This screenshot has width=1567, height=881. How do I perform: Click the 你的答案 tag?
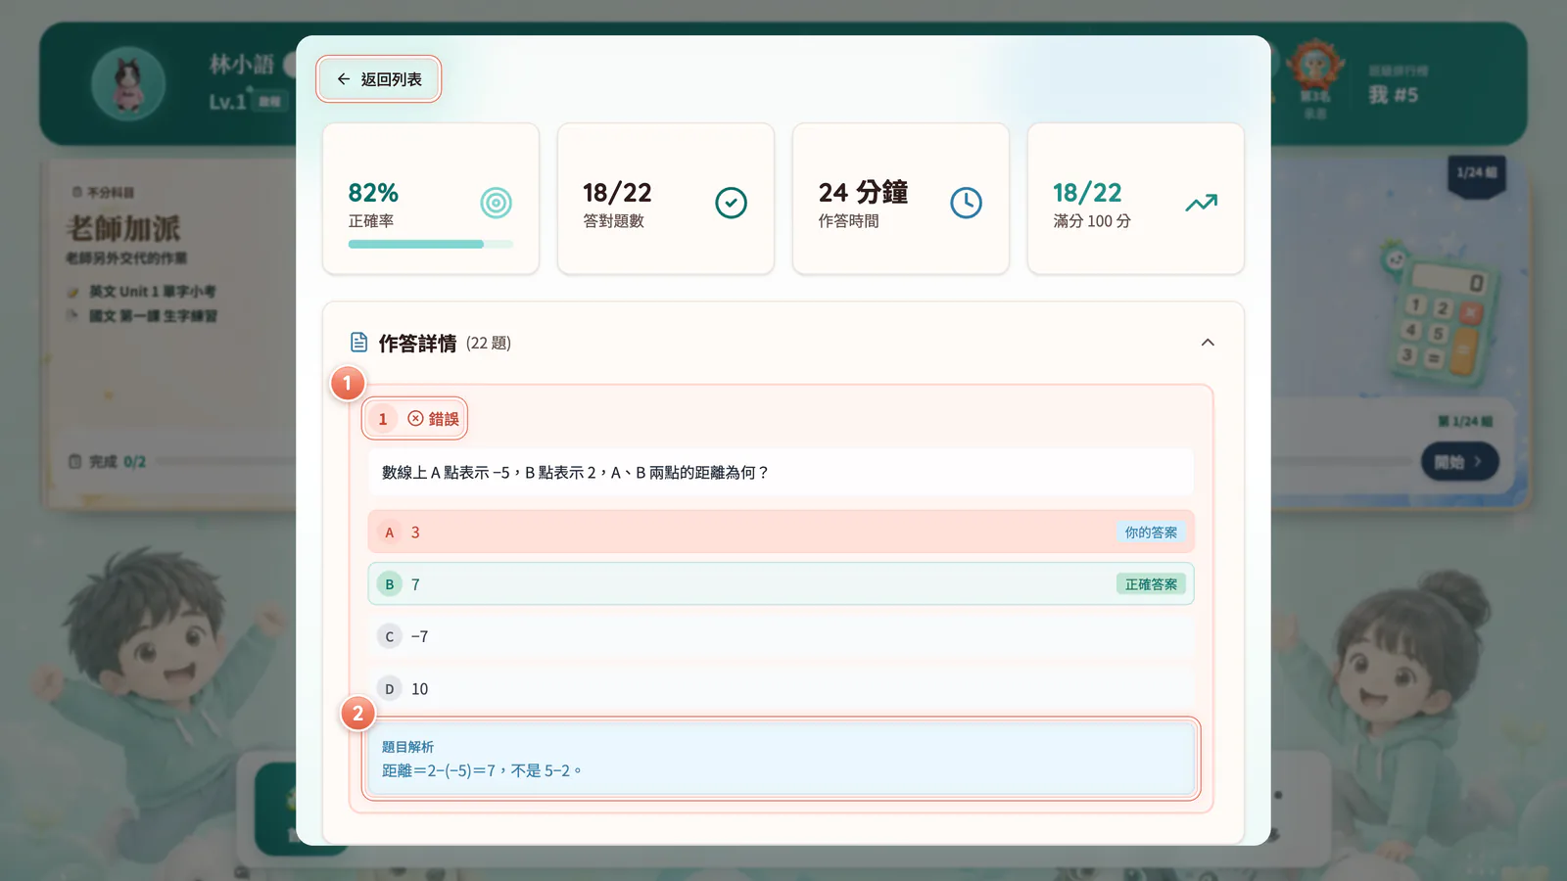1151,533
